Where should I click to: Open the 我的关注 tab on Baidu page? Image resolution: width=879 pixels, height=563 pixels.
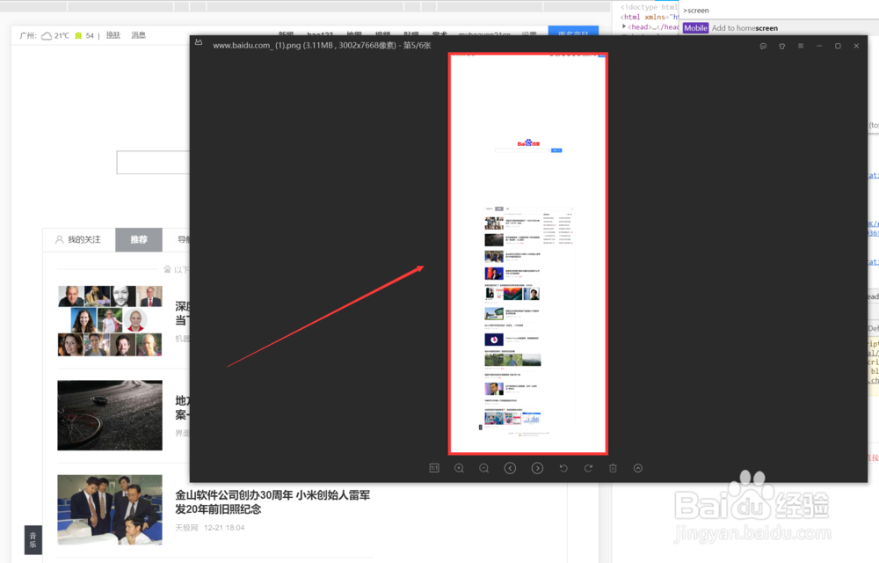78,239
